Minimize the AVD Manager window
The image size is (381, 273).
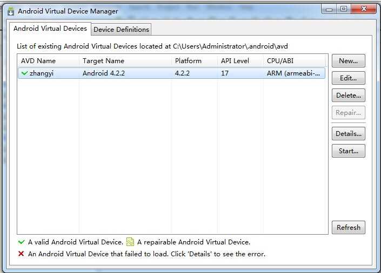pyautogui.click(x=329, y=9)
